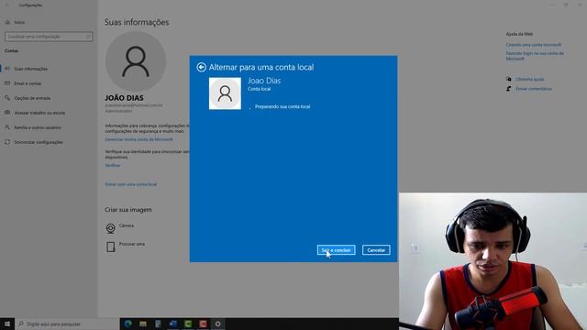Click the large profile picture in Settings
The image size is (587, 330).
136,61
